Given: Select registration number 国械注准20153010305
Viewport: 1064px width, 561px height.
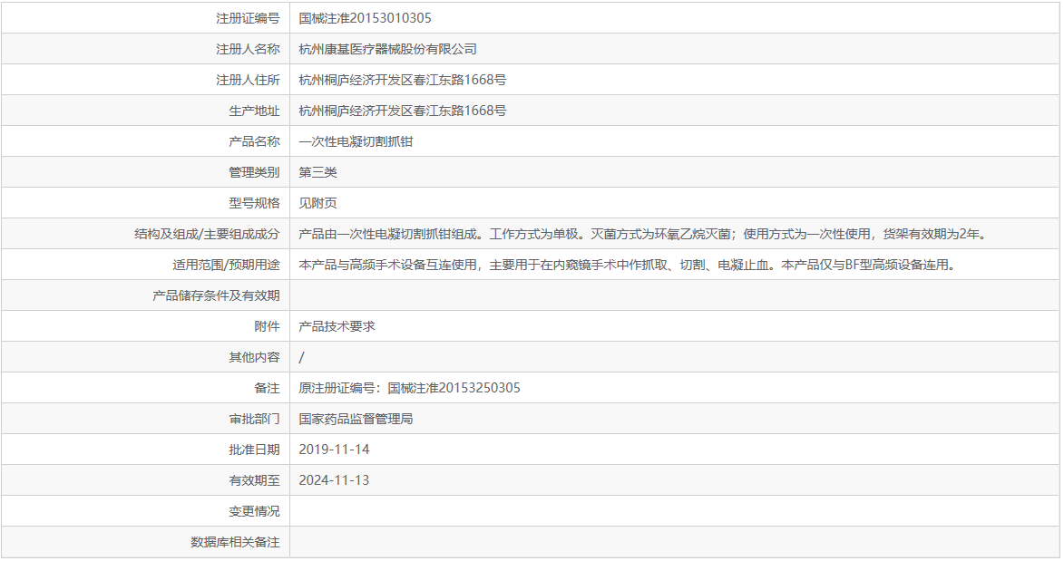Looking at the screenshot, I should tap(365, 18).
